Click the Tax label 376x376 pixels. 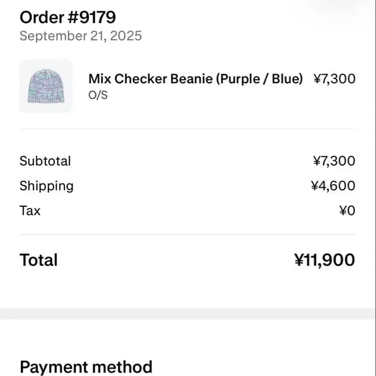30,211
